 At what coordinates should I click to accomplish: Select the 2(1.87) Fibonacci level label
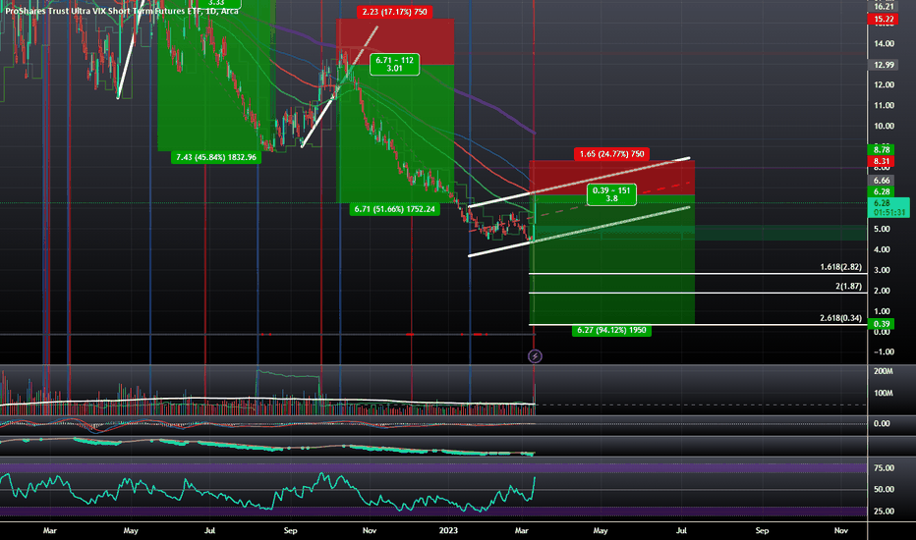(848, 286)
